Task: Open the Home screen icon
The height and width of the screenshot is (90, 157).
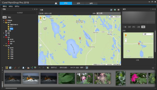Action: click(x=56, y=3)
